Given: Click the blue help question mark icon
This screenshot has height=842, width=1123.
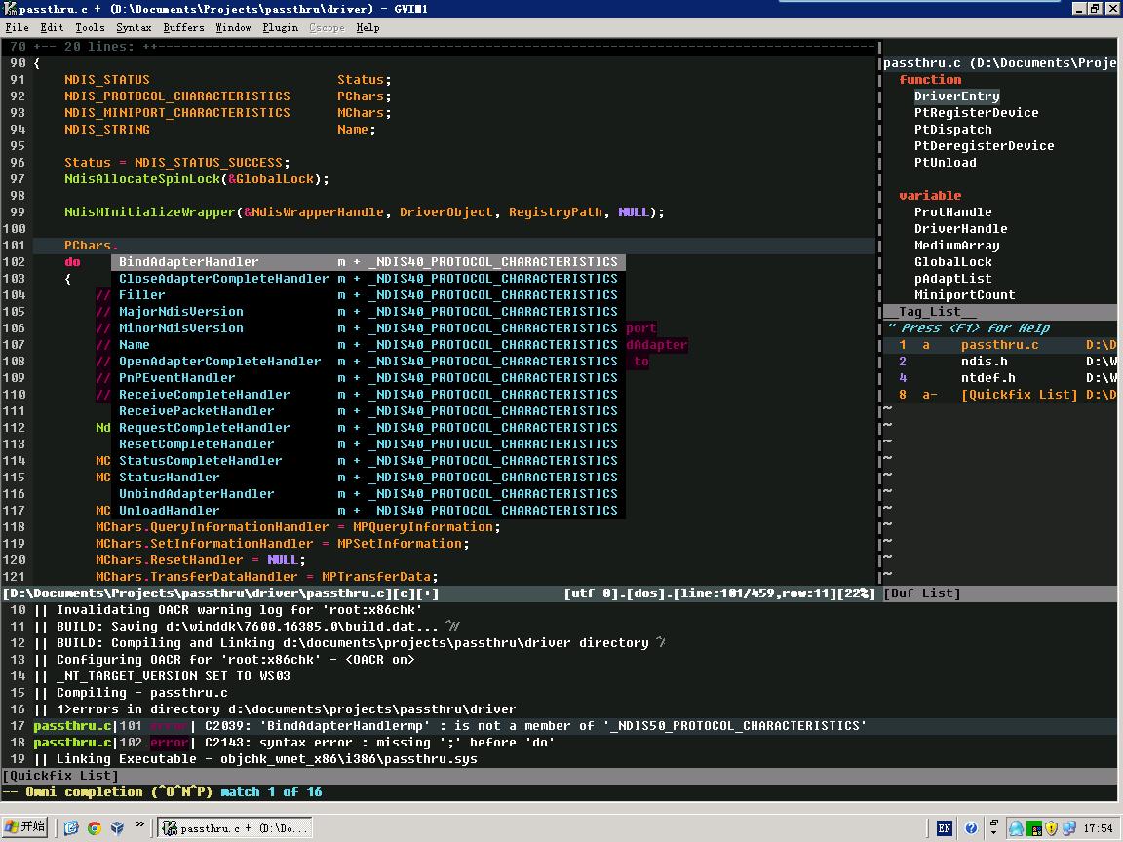Looking at the screenshot, I should pyautogui.click(x=971, y=828).
